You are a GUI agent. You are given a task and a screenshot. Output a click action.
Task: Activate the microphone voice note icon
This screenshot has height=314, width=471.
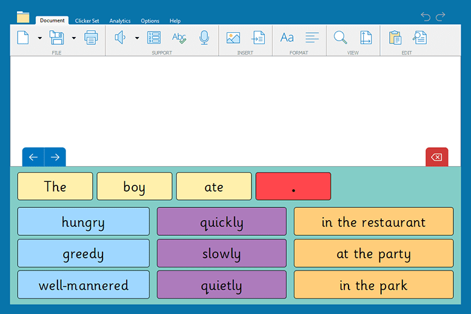click(204, 38)
